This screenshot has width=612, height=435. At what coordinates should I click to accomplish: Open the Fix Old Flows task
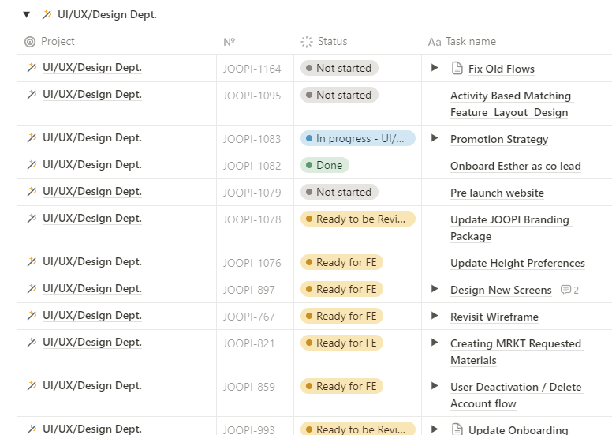click(x=501, y=69)
